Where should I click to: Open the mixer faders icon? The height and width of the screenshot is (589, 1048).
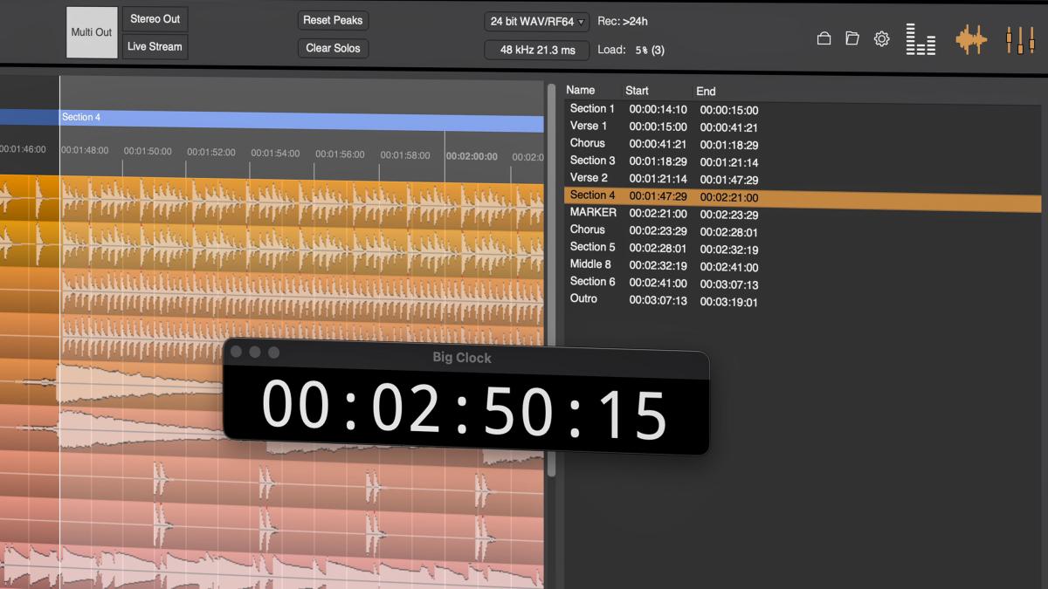click(x=1019, y=39)
